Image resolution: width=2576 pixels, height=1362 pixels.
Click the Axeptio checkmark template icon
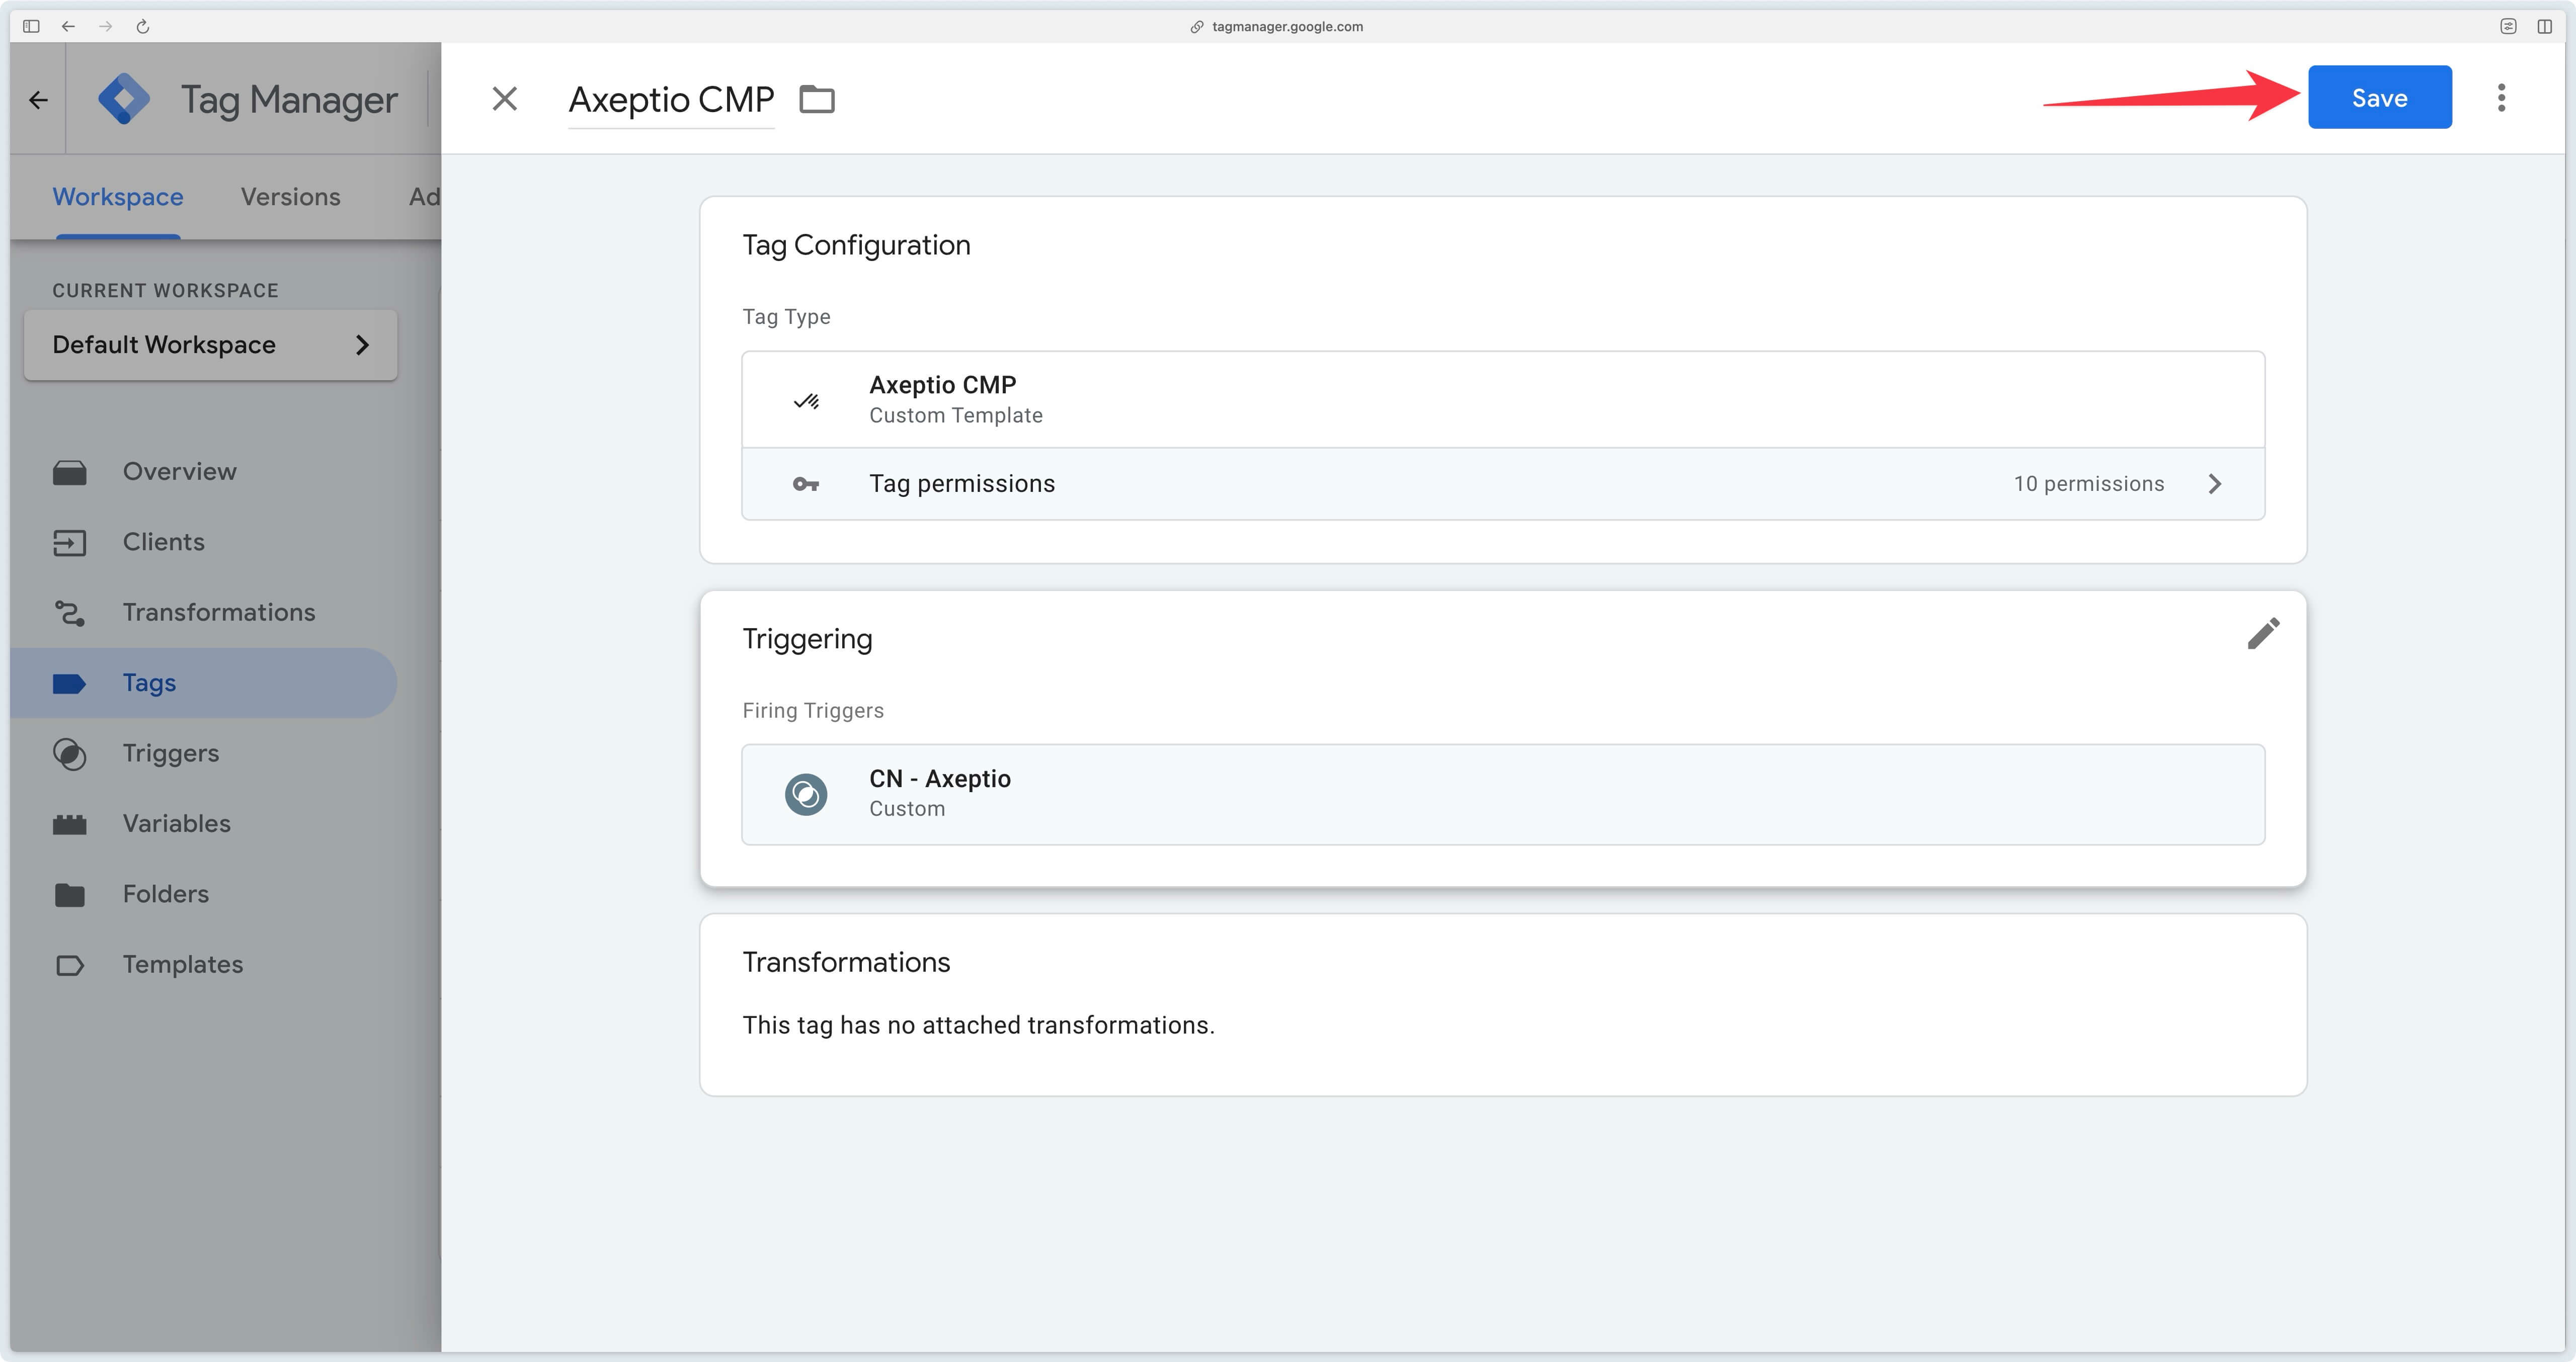pos(806,401)
